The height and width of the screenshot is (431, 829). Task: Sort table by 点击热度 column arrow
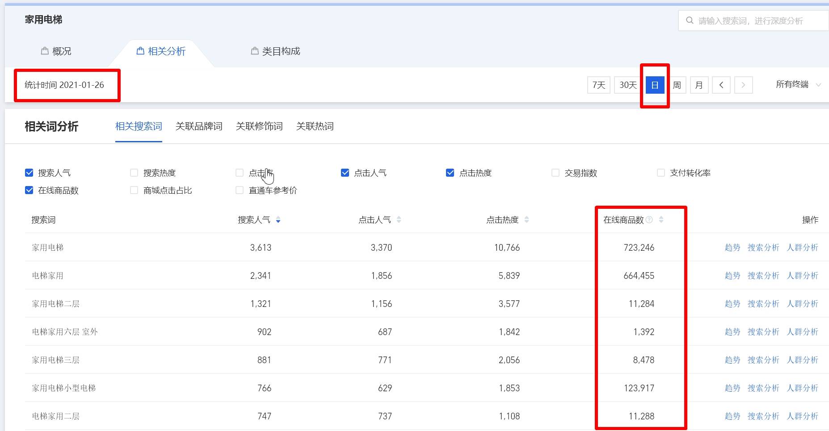[526, 220]
